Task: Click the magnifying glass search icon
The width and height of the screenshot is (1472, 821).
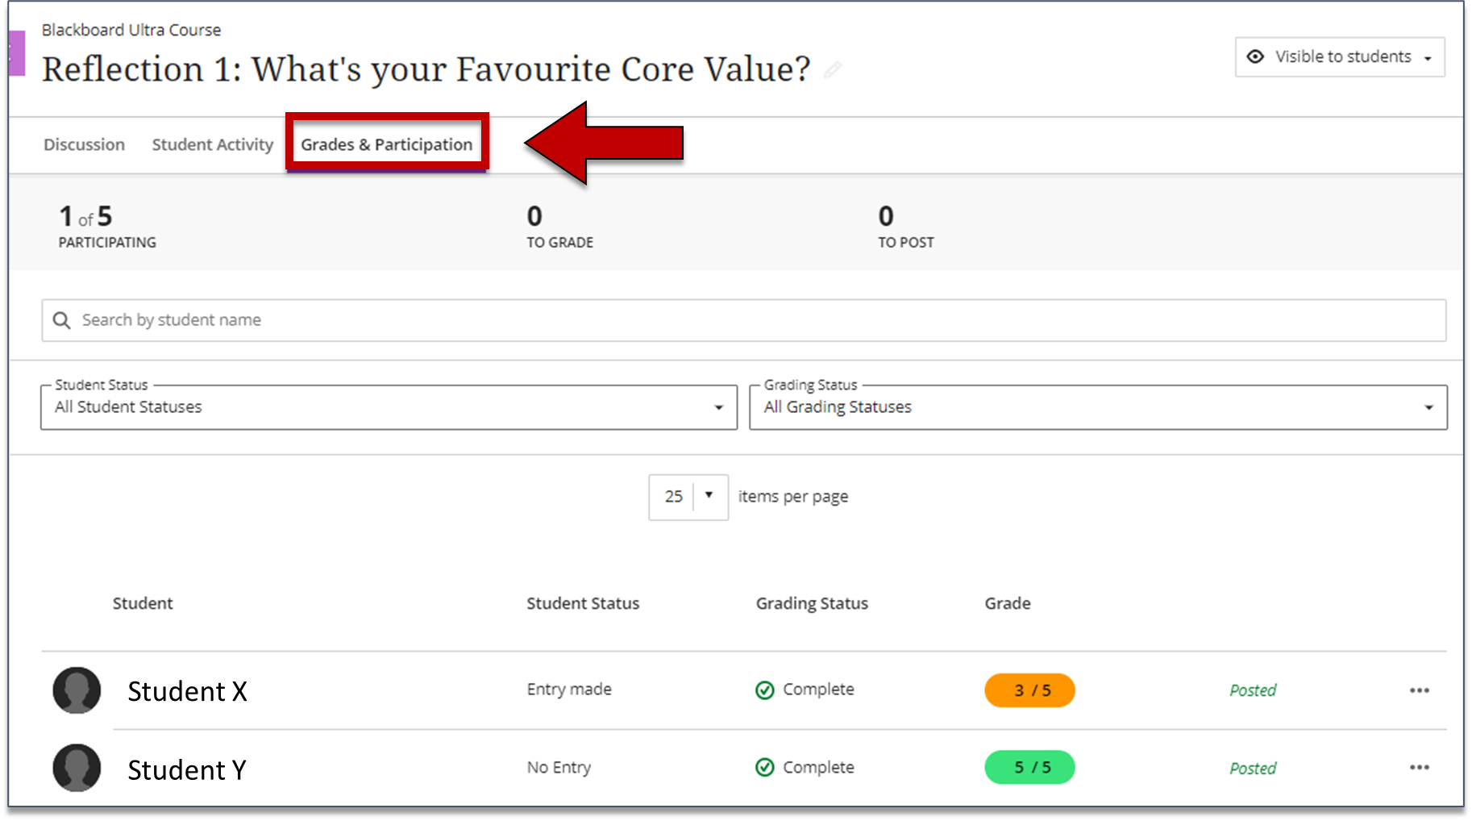Action: point(62,319)
